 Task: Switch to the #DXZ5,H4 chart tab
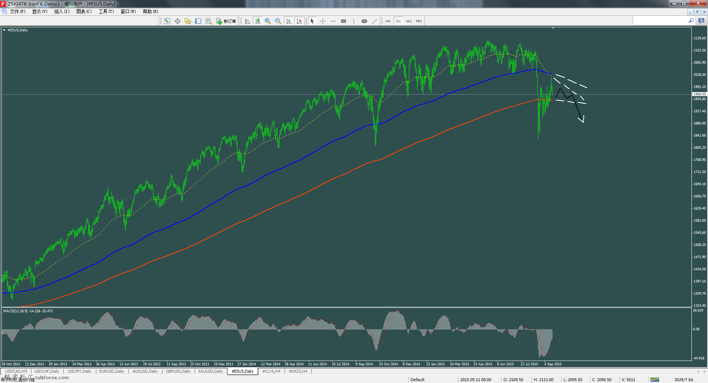(x=298, y=371)
